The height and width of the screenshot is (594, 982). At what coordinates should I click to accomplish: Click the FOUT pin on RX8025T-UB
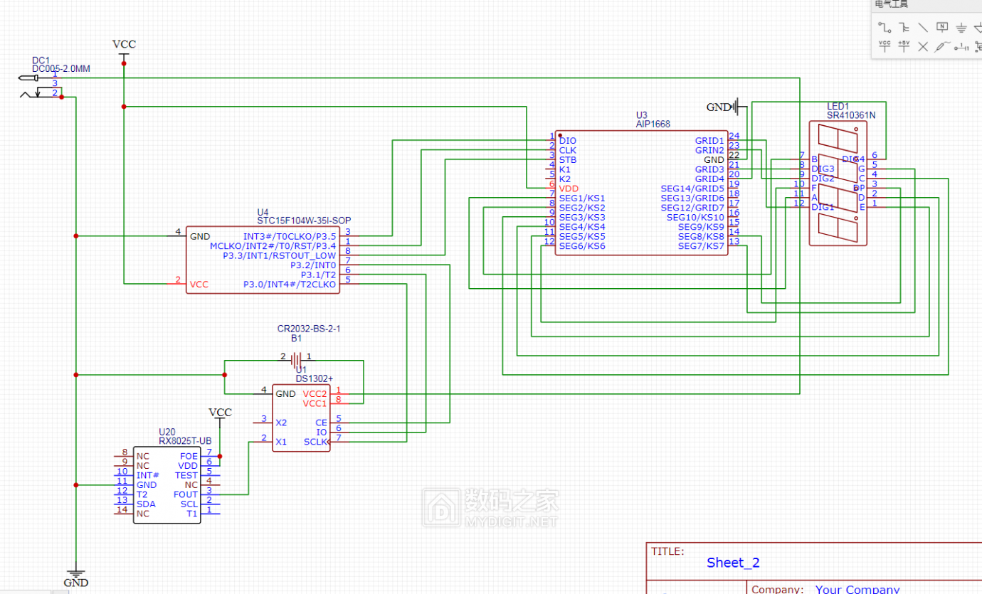[186, 494]
